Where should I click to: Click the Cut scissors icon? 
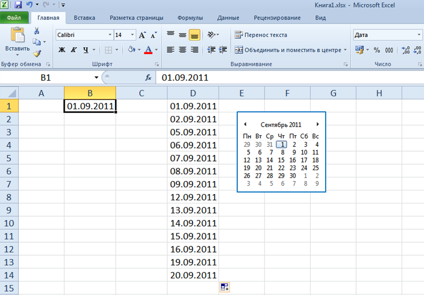pos(37,31)
